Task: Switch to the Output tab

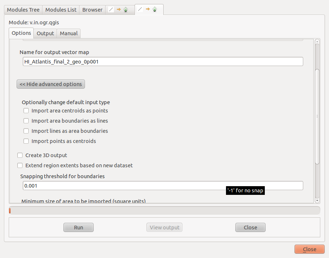Action: click(x=45, y=33)
